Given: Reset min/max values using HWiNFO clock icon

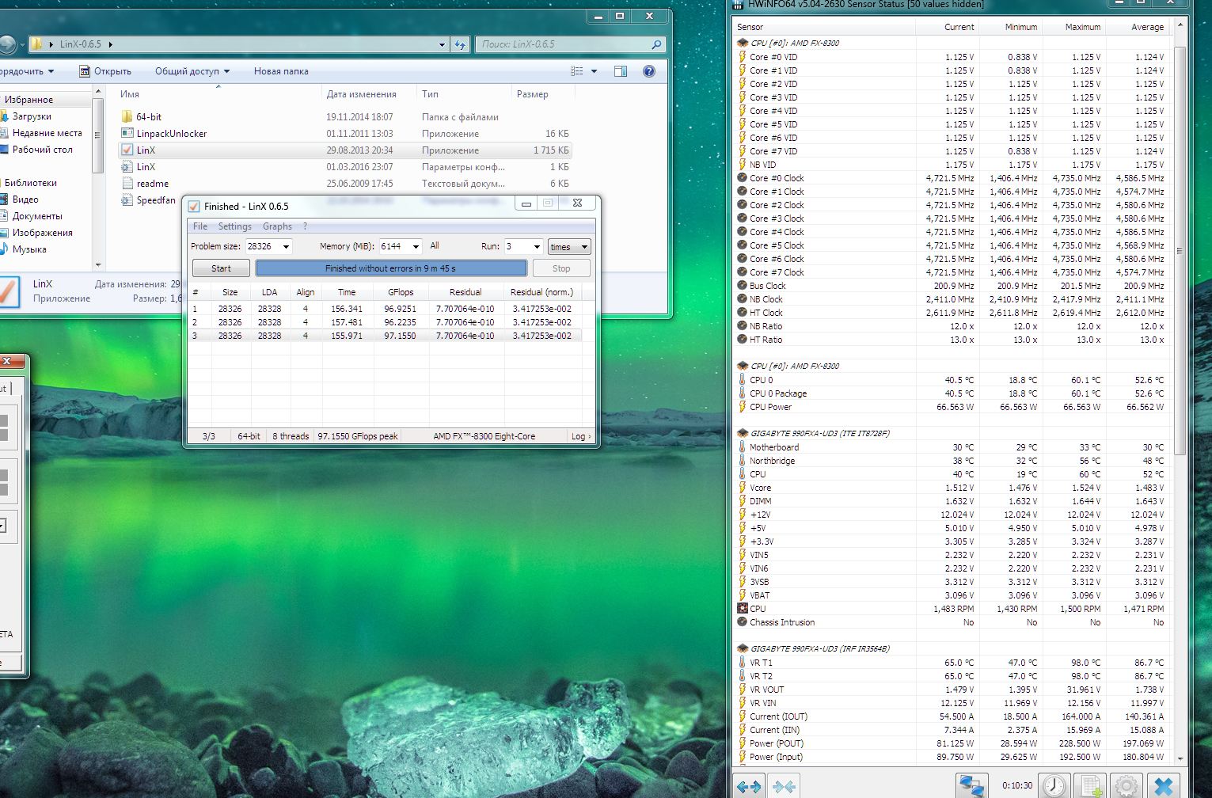Looking at the screenshot, I should coord(1054,786).
